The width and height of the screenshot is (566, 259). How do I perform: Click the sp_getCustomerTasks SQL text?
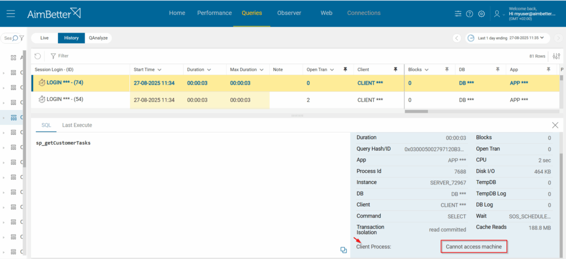click(x=63, y=143)
